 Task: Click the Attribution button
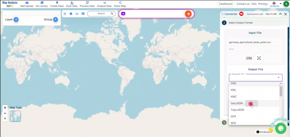click(264, 132)
